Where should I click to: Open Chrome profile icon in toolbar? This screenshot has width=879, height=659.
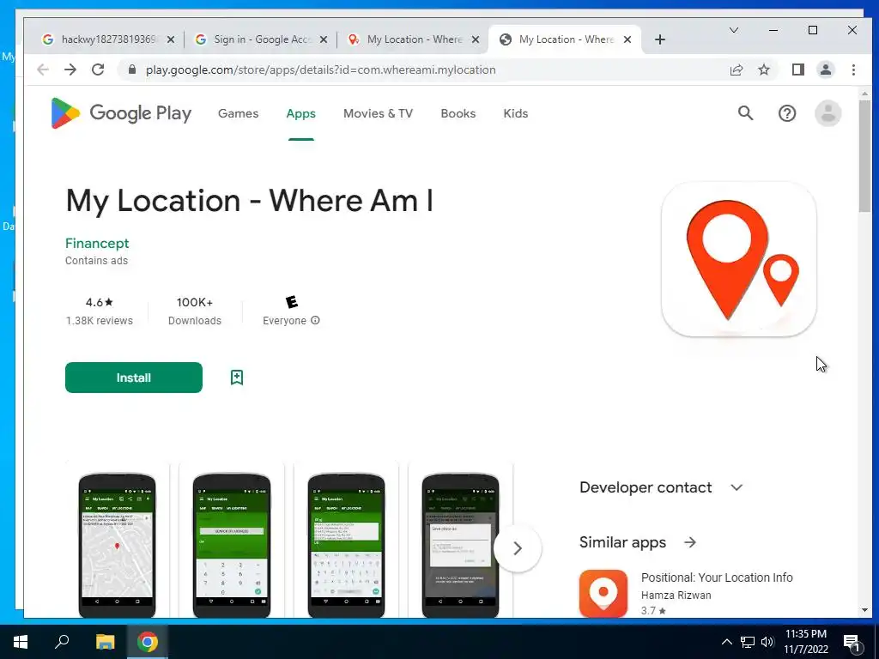pos(825,70)
